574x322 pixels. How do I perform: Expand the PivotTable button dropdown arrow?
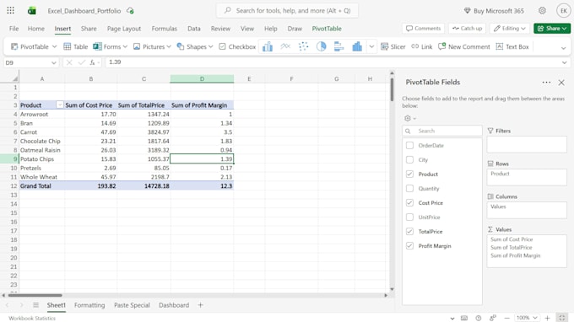point(55,46)
